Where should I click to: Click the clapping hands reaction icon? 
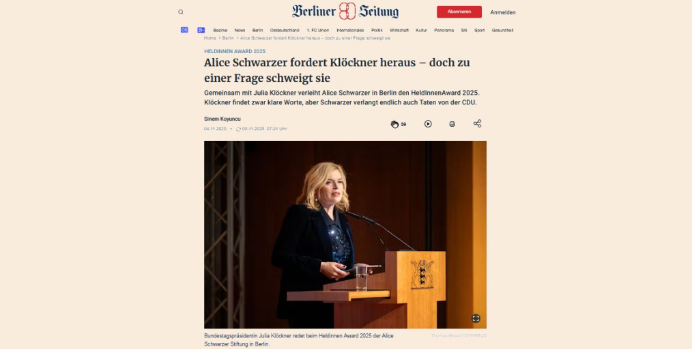(x=394, y=124)
